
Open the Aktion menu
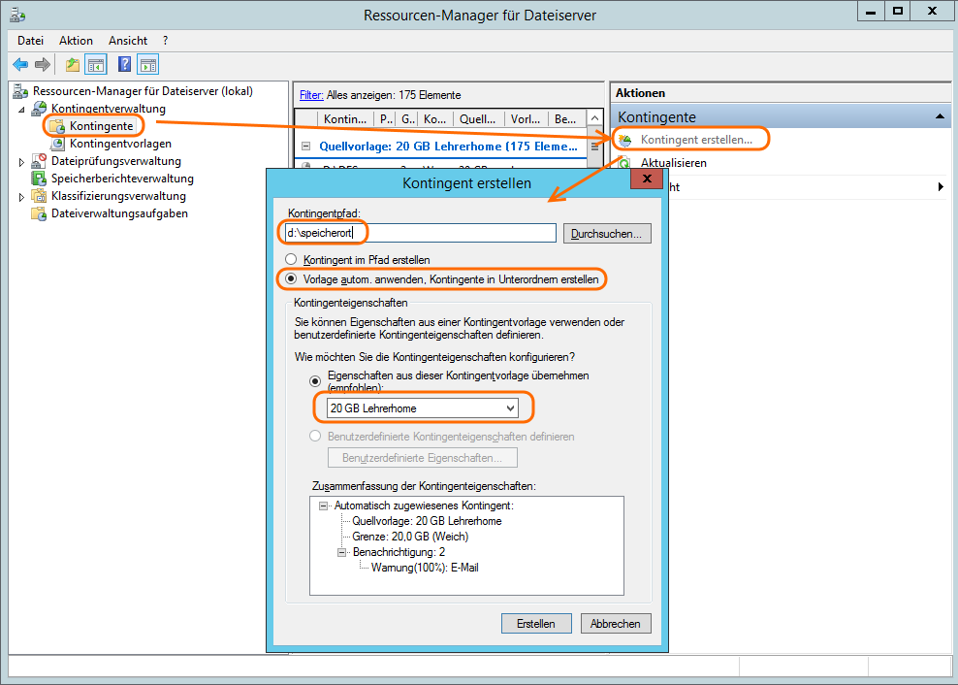tap(76, 41)
